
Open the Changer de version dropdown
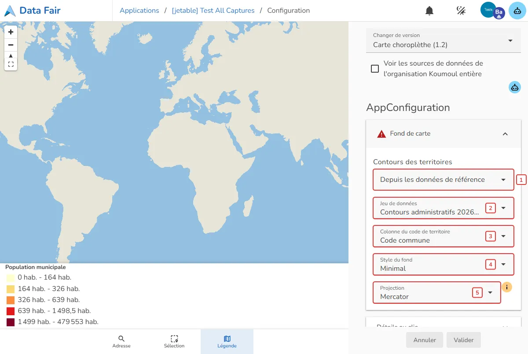coord(444,41)
